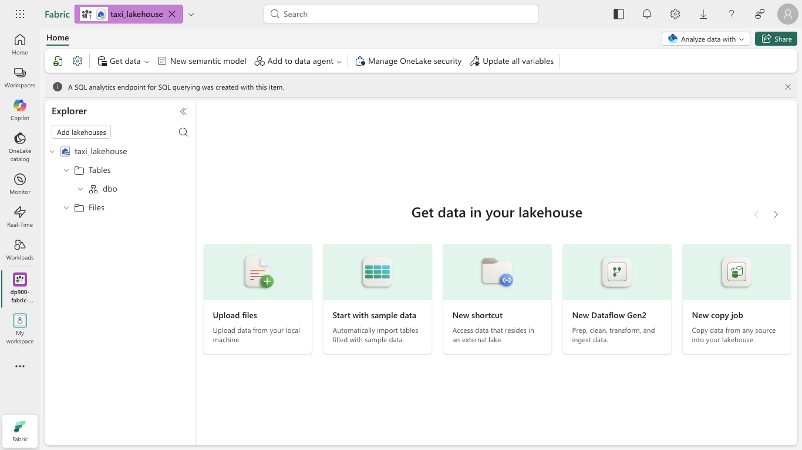
Task: Open the New copy job card
Action: [x=737, y=299]
